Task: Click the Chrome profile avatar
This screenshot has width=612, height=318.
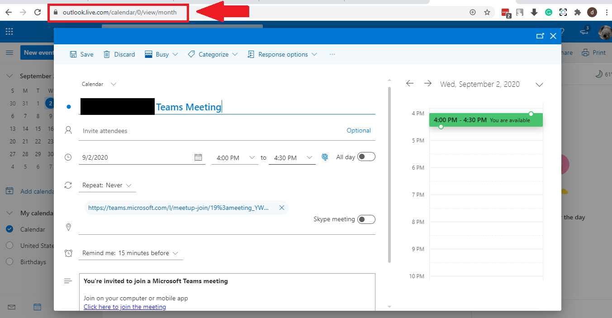Action: (x=592, y=13)
